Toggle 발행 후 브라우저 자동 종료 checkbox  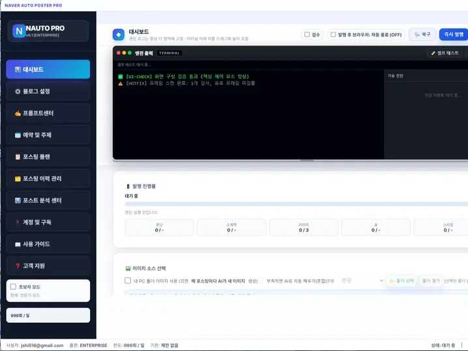(x=333, y=35)
